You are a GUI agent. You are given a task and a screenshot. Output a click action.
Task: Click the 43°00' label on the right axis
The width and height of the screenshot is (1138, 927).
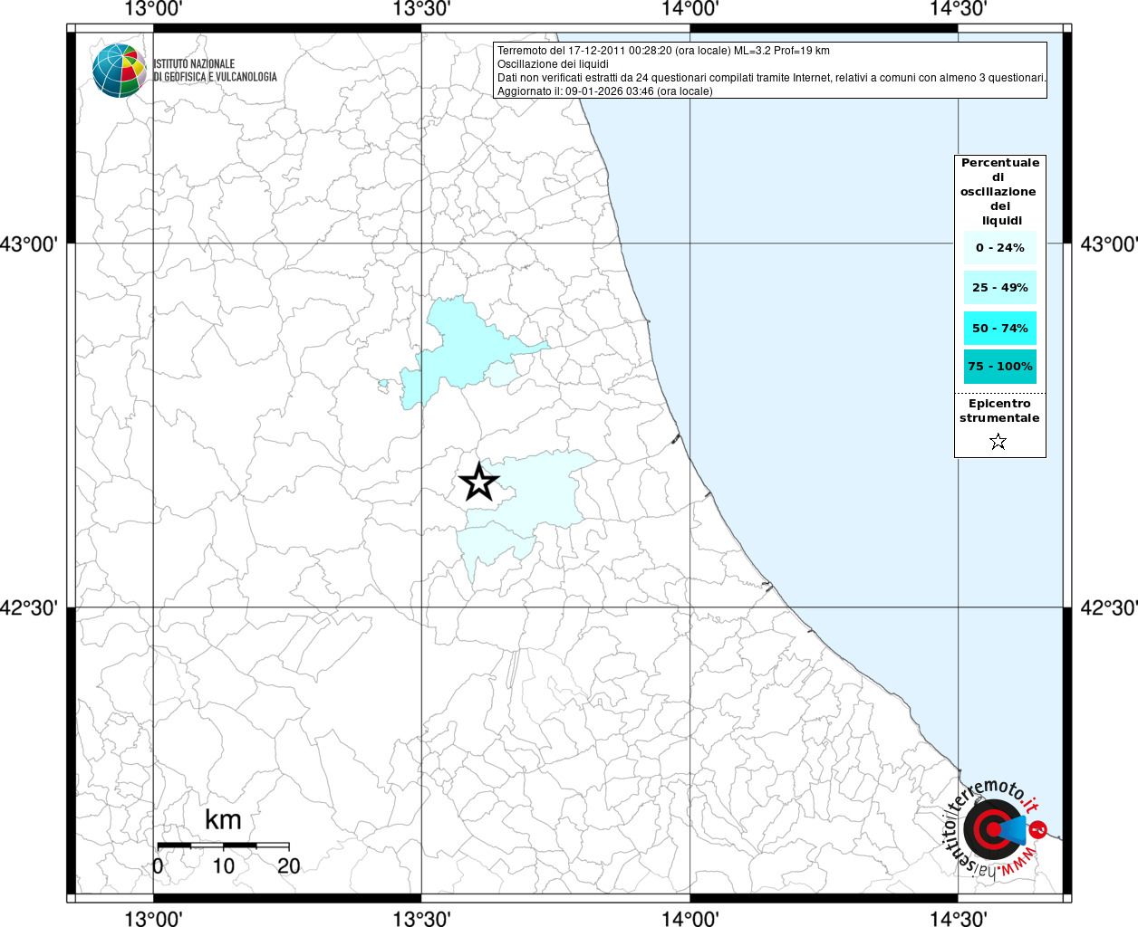click(x=1109, y=244)
